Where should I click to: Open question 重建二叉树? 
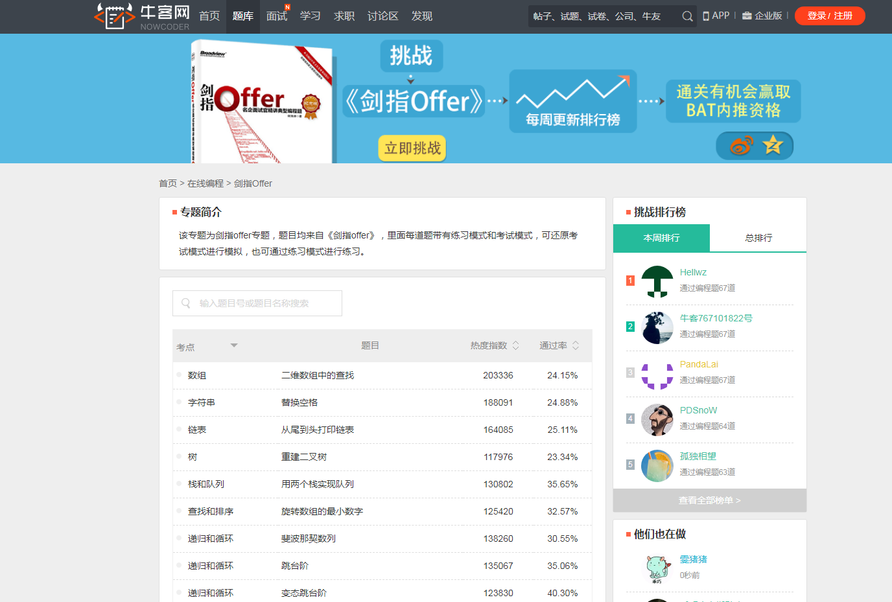[x=304, y=457]
